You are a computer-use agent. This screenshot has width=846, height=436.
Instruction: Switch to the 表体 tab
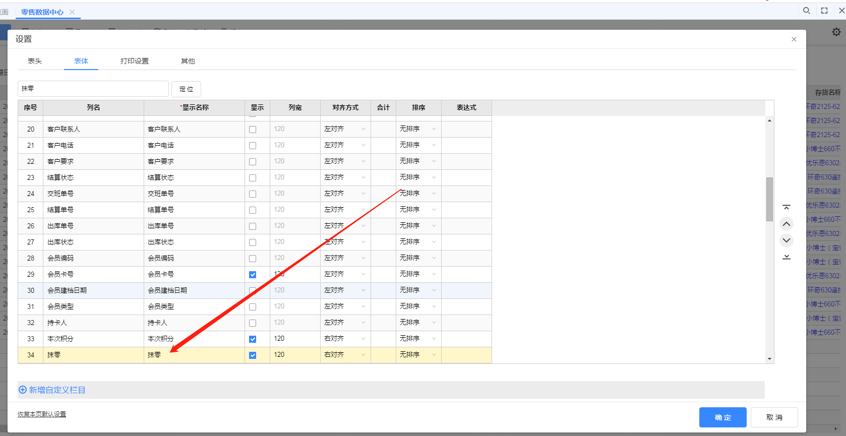pyautogui.click(x=81, y=61)
